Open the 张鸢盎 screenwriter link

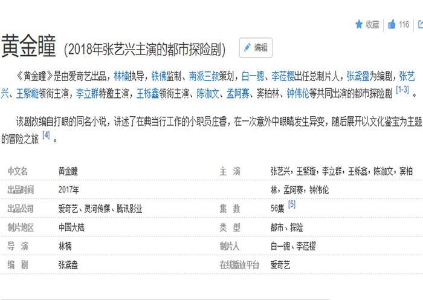[x=358, y=76]
